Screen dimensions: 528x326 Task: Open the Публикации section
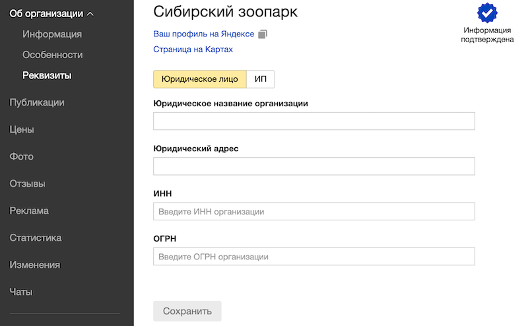pyautogui.click(x=37, y=102)
